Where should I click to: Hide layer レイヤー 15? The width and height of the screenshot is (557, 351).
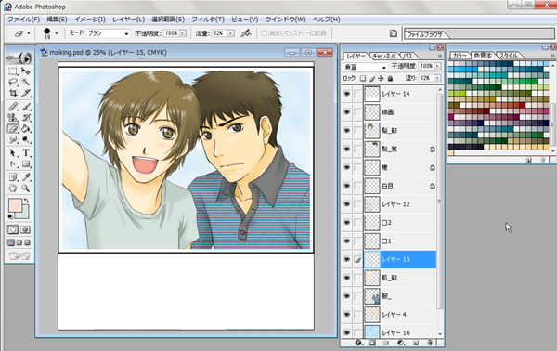click(346, 259)
